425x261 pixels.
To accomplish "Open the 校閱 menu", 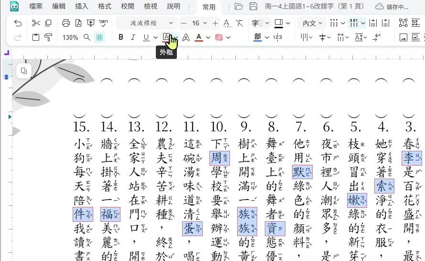I will pyautogui.click(x=128, y=6).
